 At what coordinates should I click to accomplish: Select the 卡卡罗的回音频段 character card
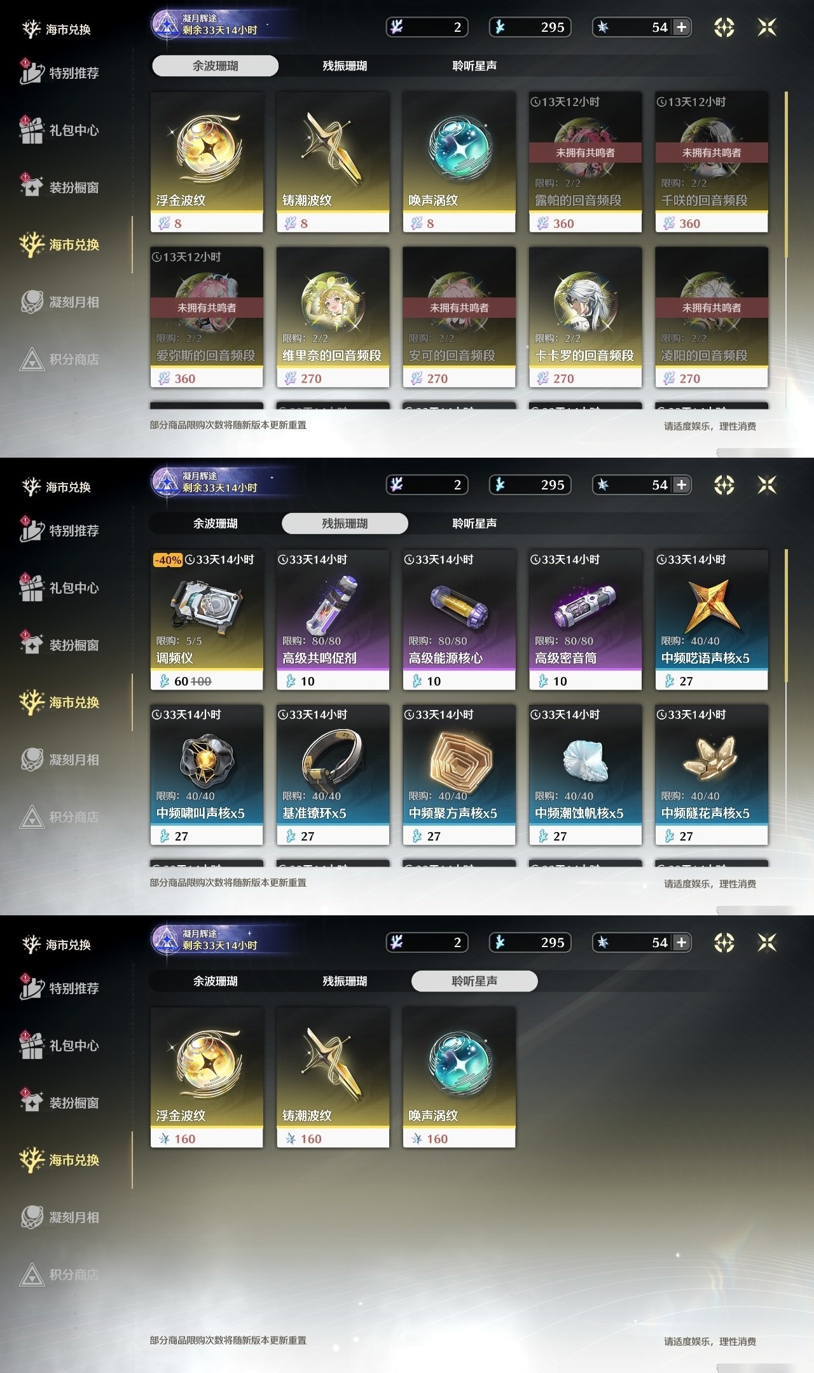[585, 317]
